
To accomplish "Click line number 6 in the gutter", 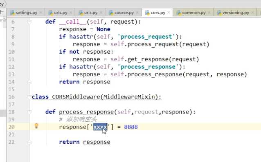I will pos(13,22).
